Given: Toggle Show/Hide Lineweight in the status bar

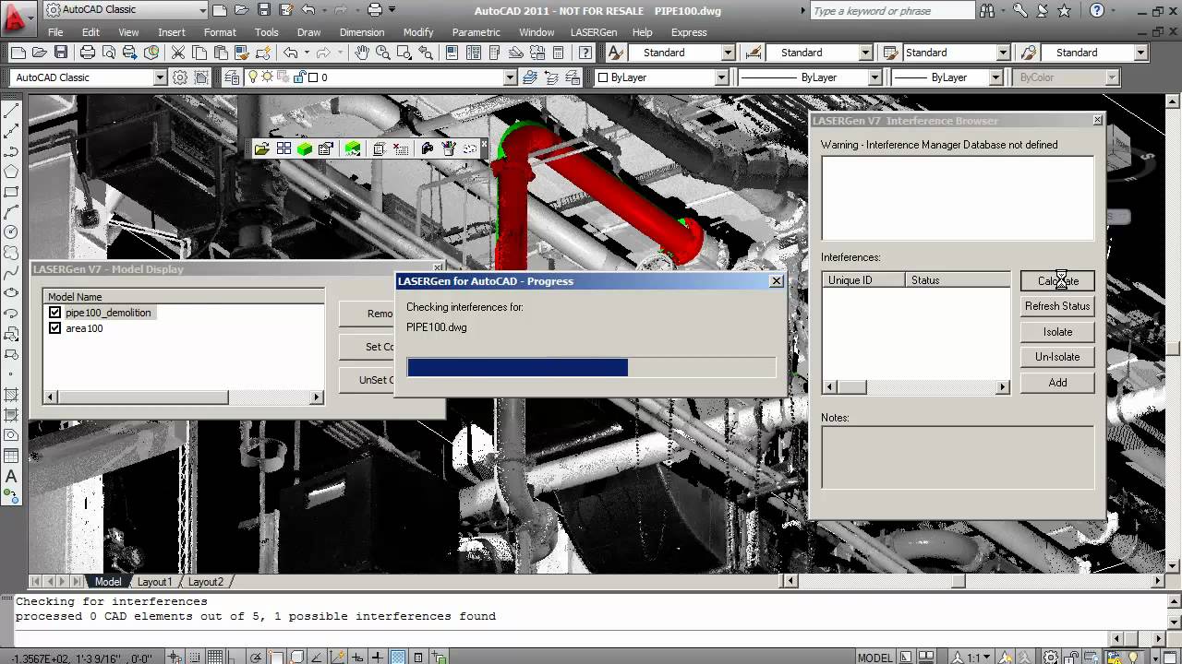Looking at the screenshot, I should (377, 658).
